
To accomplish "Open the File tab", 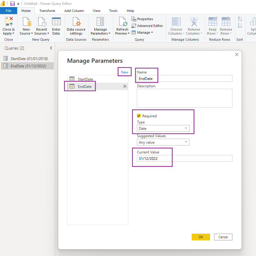I will point(9,11).
